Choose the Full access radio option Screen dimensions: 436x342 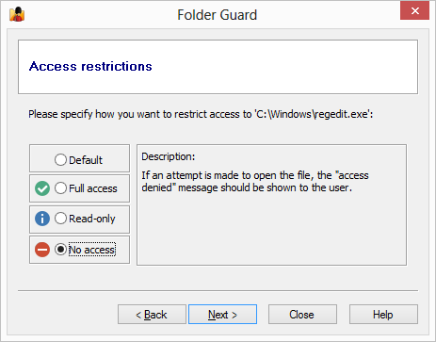[60, 188]
